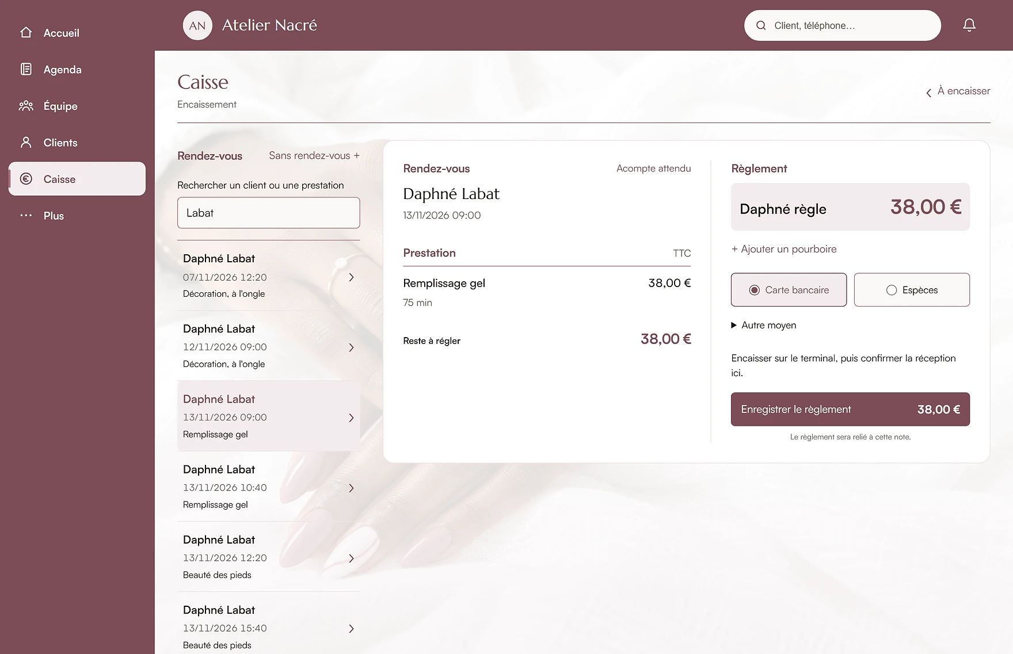Go to Accueil in the sidebar
This screenshot has height=654, width=1013.
77,33
